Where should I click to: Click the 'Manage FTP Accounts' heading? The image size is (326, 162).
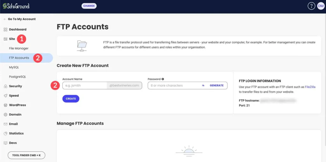tap(80, 123)
